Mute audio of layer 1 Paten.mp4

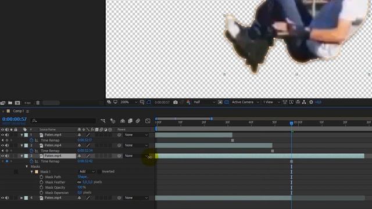(x=7, y=135)
